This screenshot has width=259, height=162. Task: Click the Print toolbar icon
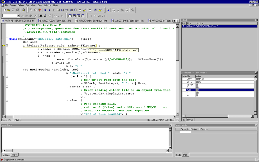pos(23,10)
